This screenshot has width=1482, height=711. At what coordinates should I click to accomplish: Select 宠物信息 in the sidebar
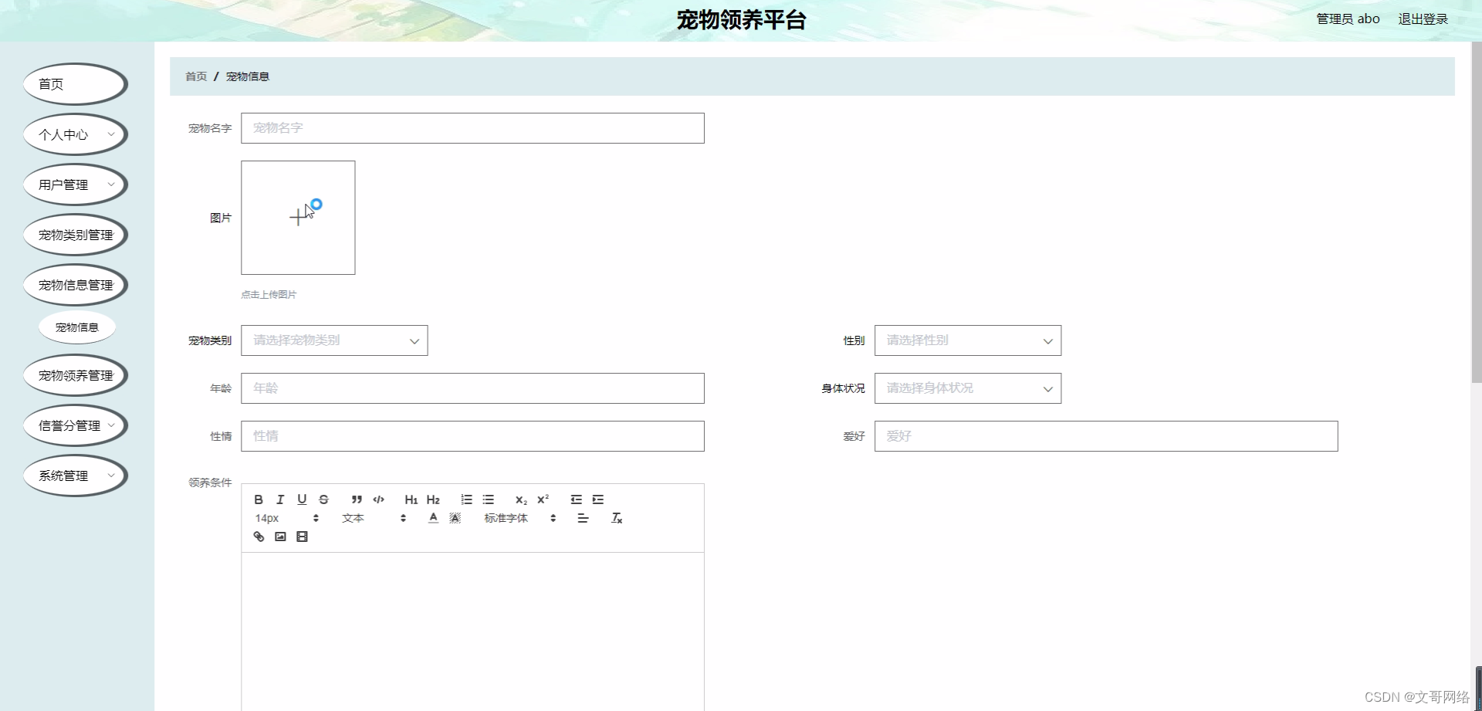pos(76,327)
